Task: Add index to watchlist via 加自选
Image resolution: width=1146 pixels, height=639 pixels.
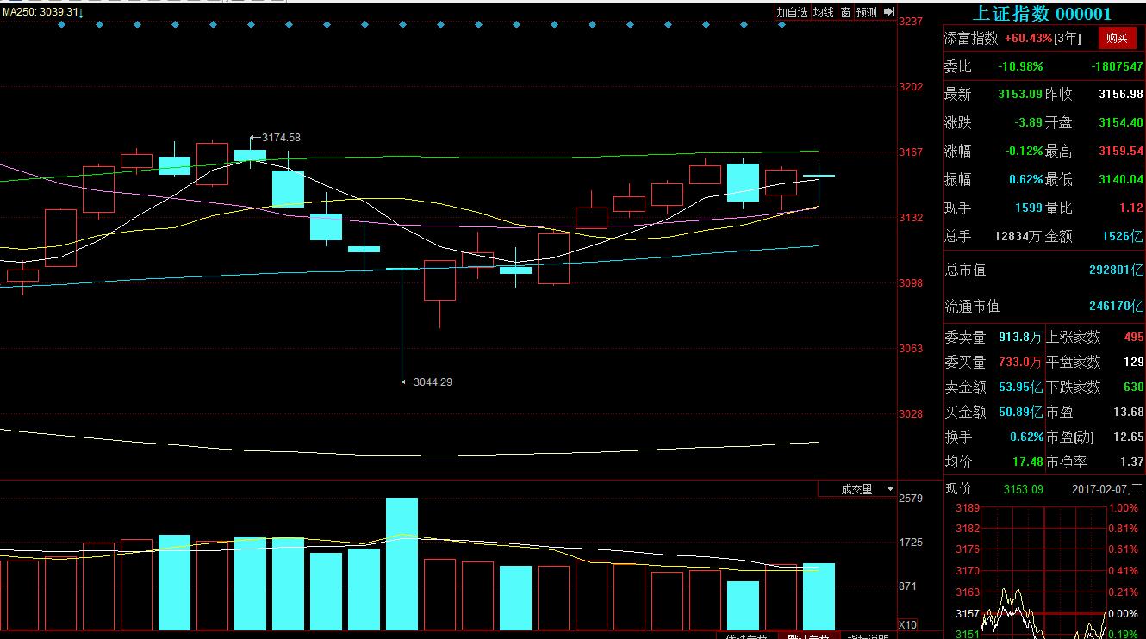Action: 792,12
